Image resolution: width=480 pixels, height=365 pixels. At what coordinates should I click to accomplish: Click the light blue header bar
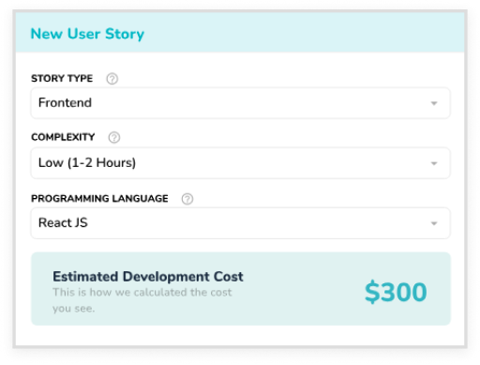(240, 32)
